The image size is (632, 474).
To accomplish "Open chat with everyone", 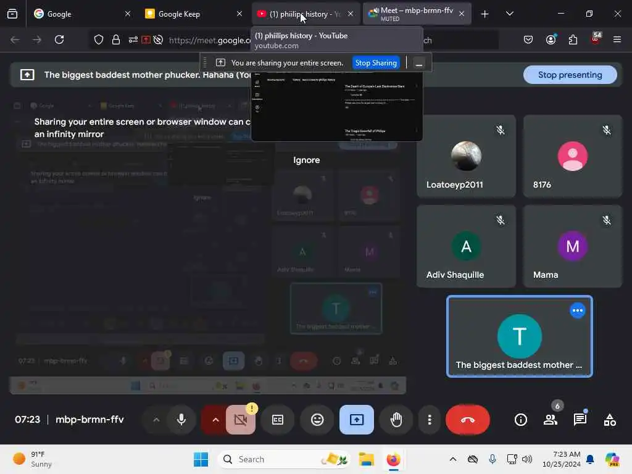I will [x=580, y=420].
